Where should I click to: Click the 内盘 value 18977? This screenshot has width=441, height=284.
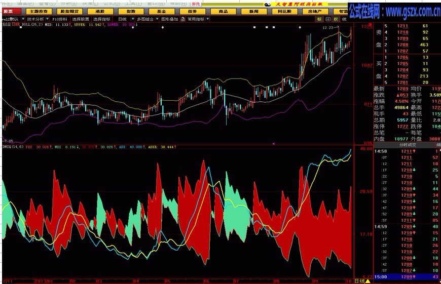coord(401,139)
